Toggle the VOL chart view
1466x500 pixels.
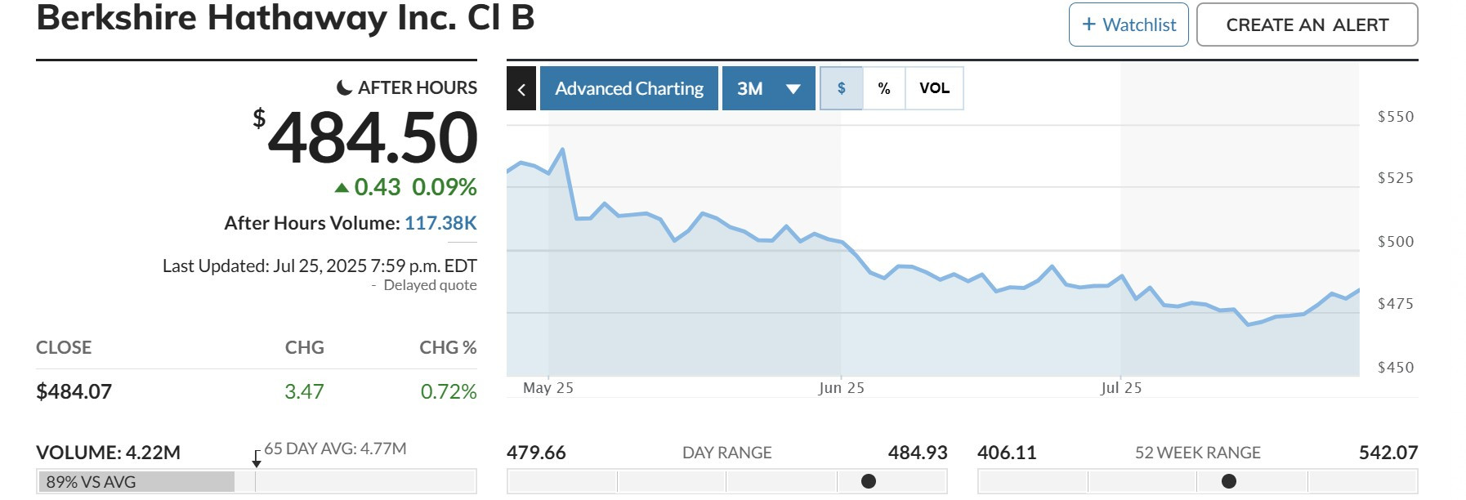934,88
